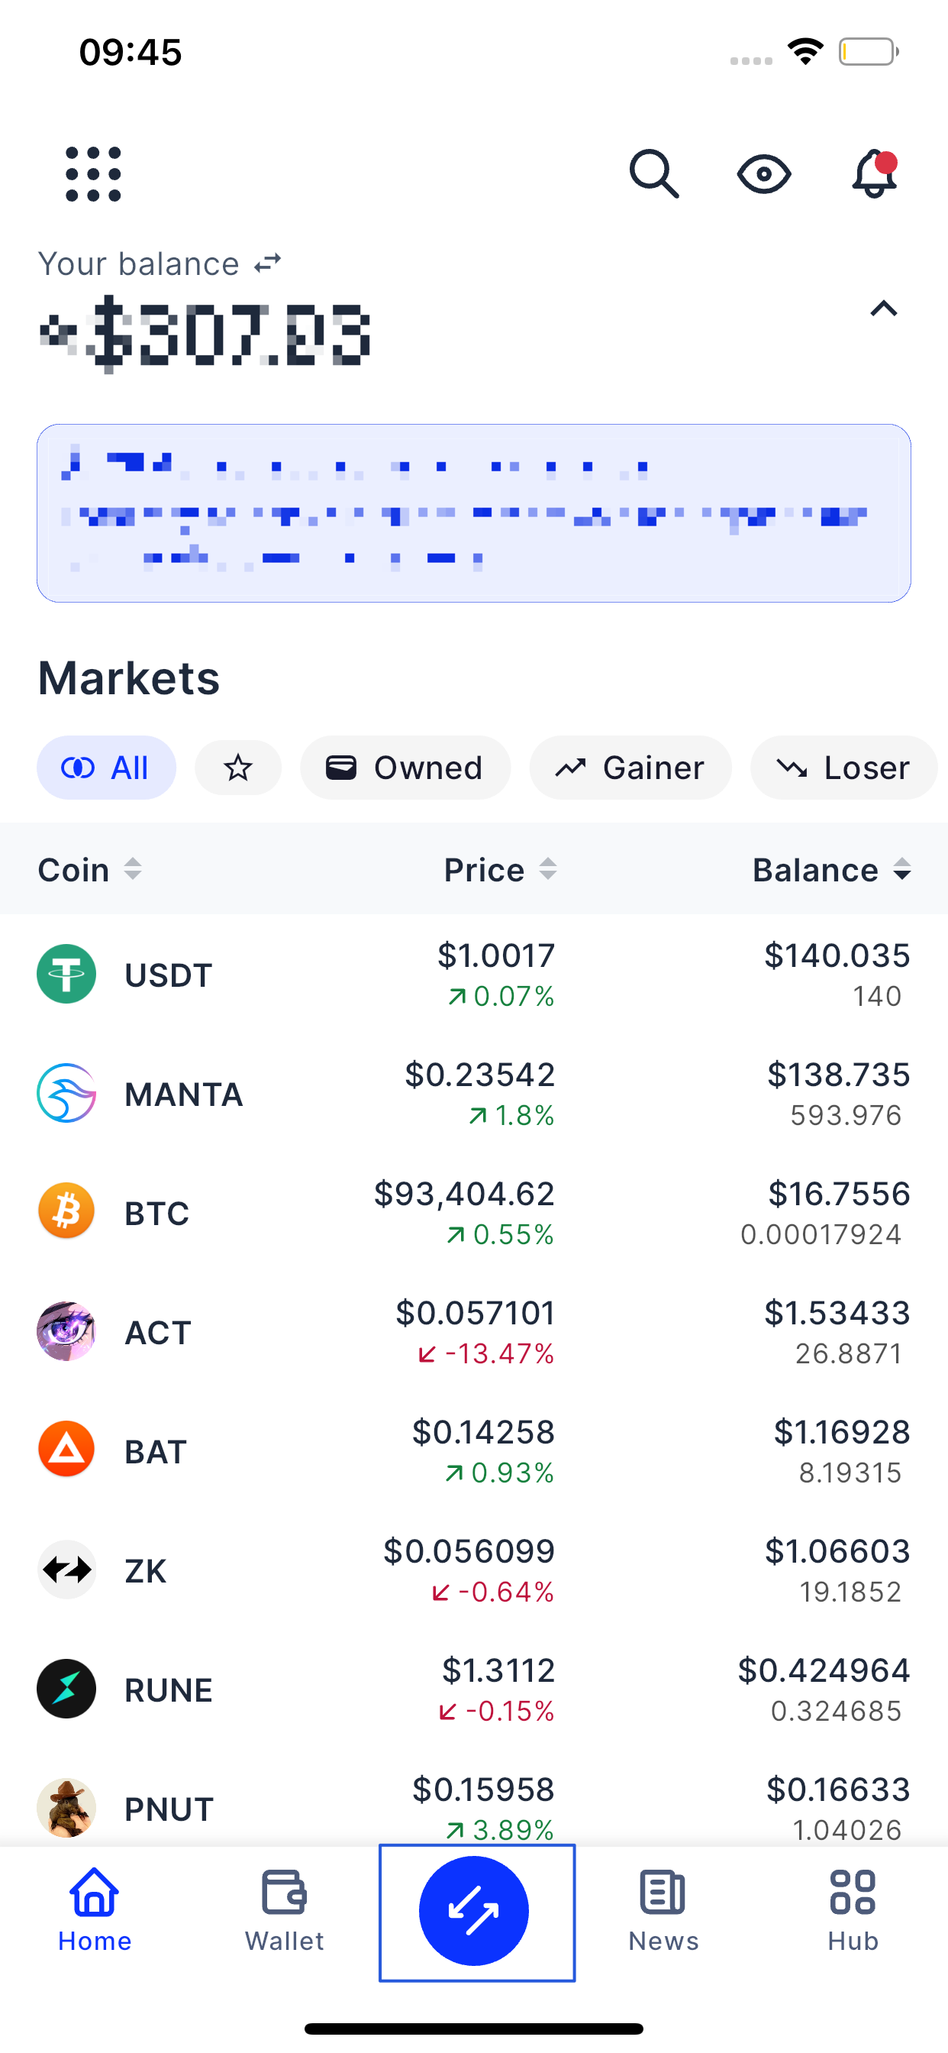Sort markets by Balance column
This screenshot has width=948, height=2053.
tap(831, 869)
